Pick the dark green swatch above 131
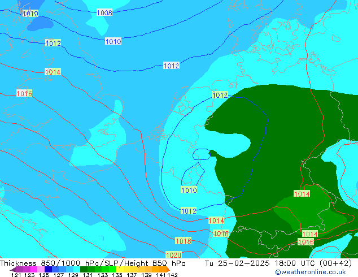 click(x=84, y=270)
